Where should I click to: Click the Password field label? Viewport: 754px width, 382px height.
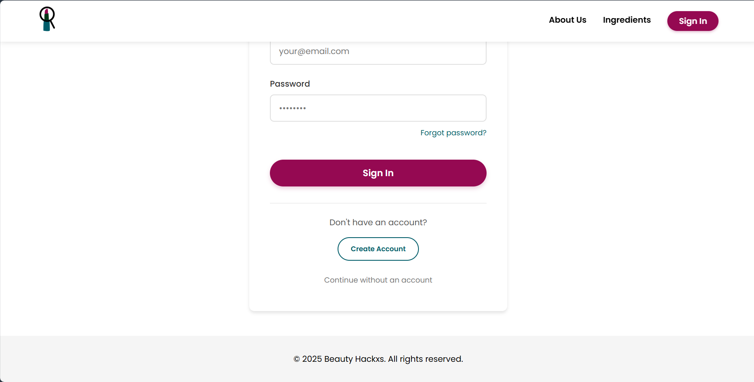(290, 84)
